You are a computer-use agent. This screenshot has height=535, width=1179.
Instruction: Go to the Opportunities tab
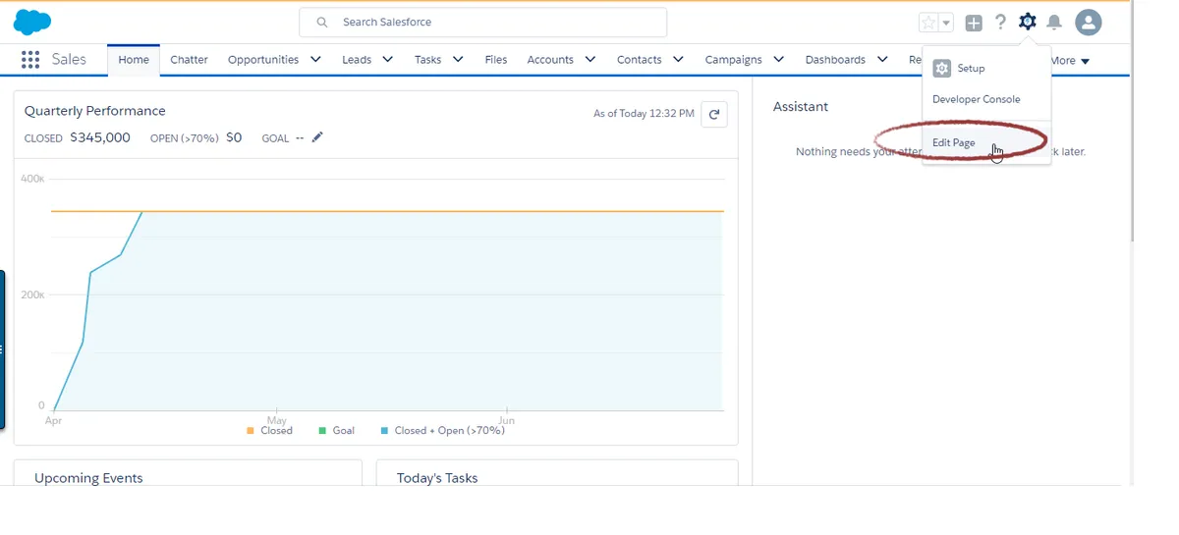[263, 60]
